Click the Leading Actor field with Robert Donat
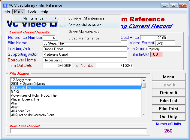The image size is (190, 140). 85,49
